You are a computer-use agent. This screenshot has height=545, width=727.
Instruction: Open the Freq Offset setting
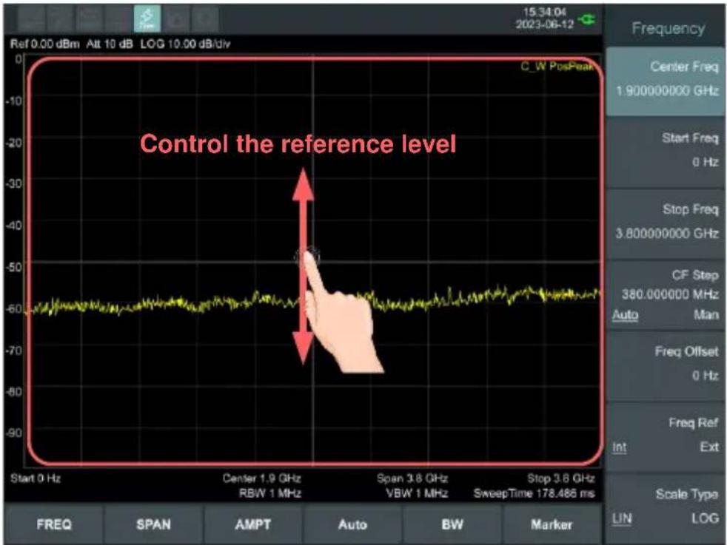[x=666, y=365]
